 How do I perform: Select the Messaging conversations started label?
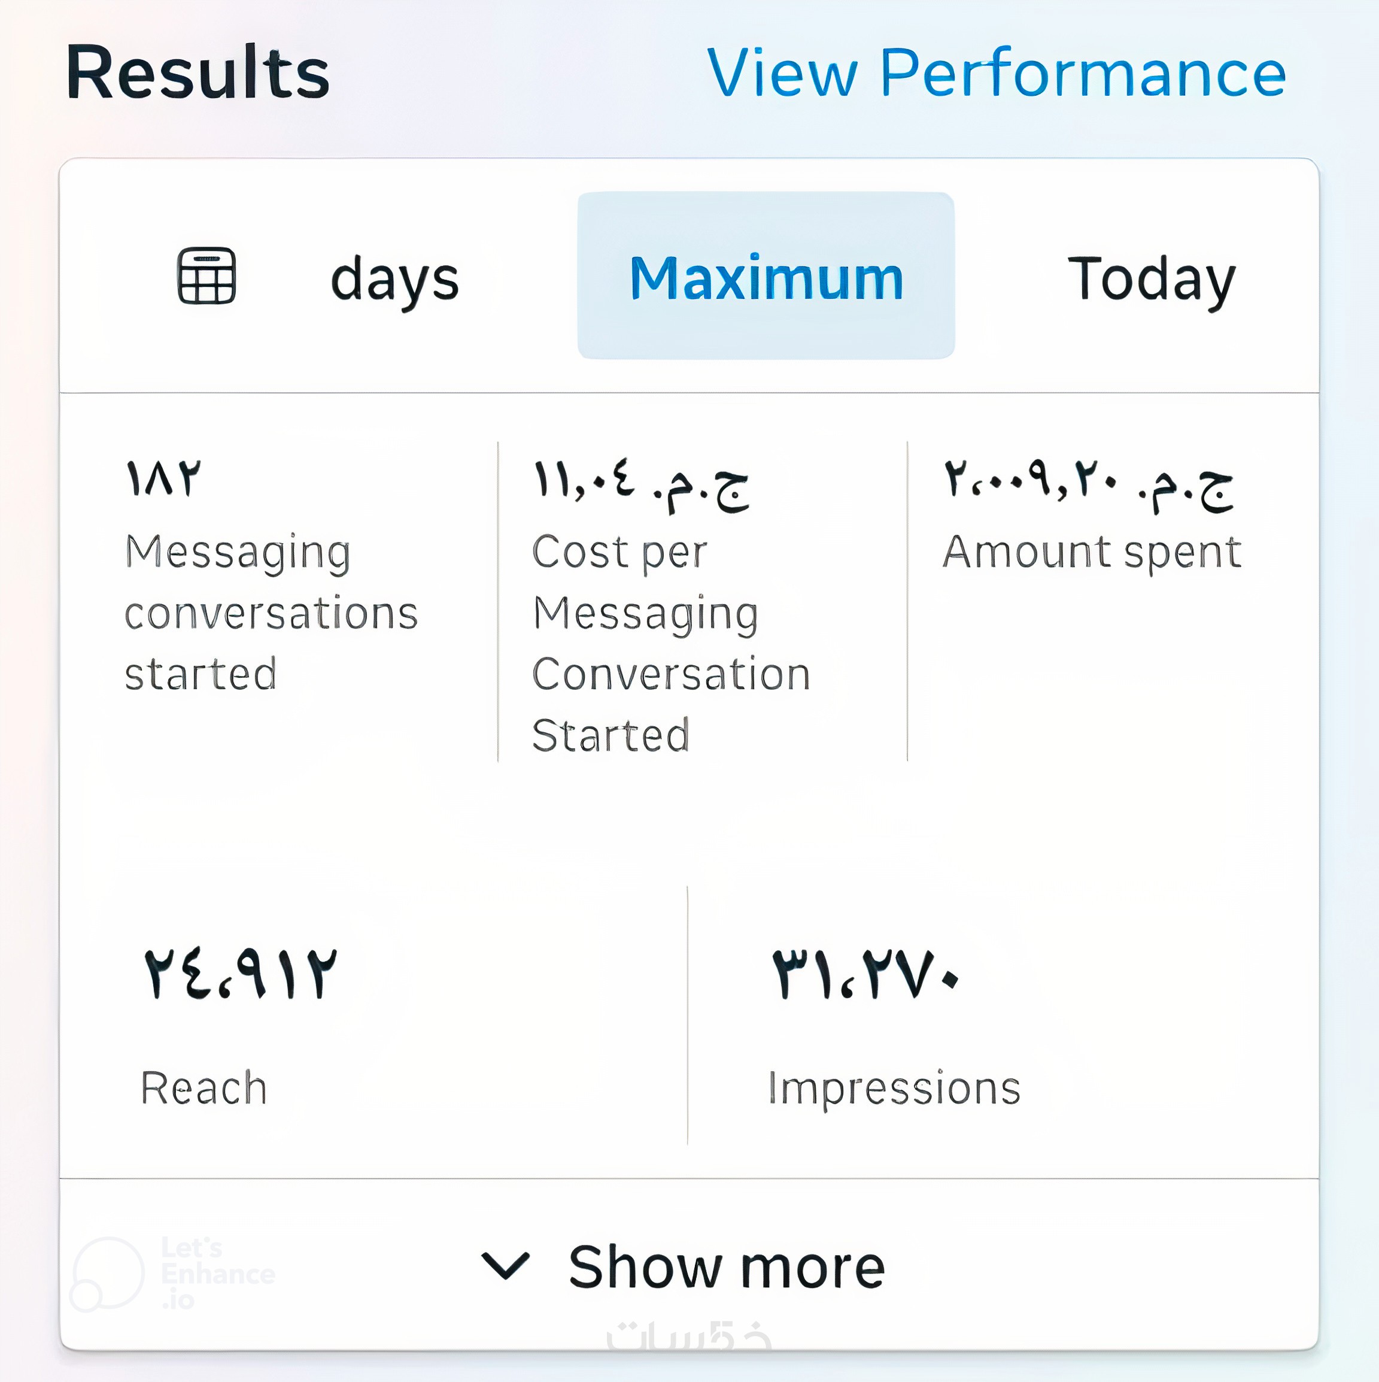click(271, 613)
